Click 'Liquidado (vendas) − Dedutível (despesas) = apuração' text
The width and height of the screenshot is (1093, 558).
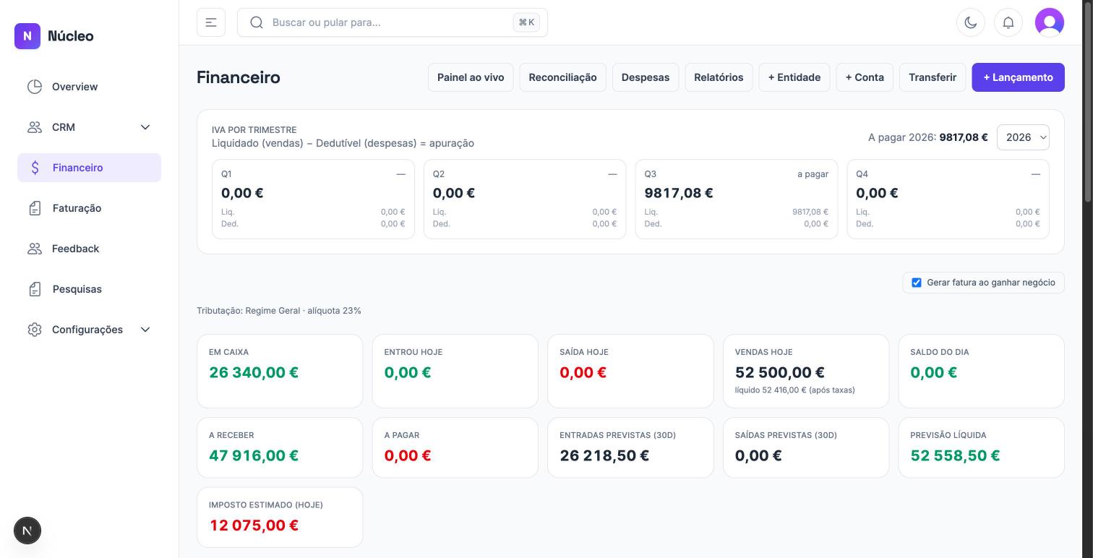point(343,143)
